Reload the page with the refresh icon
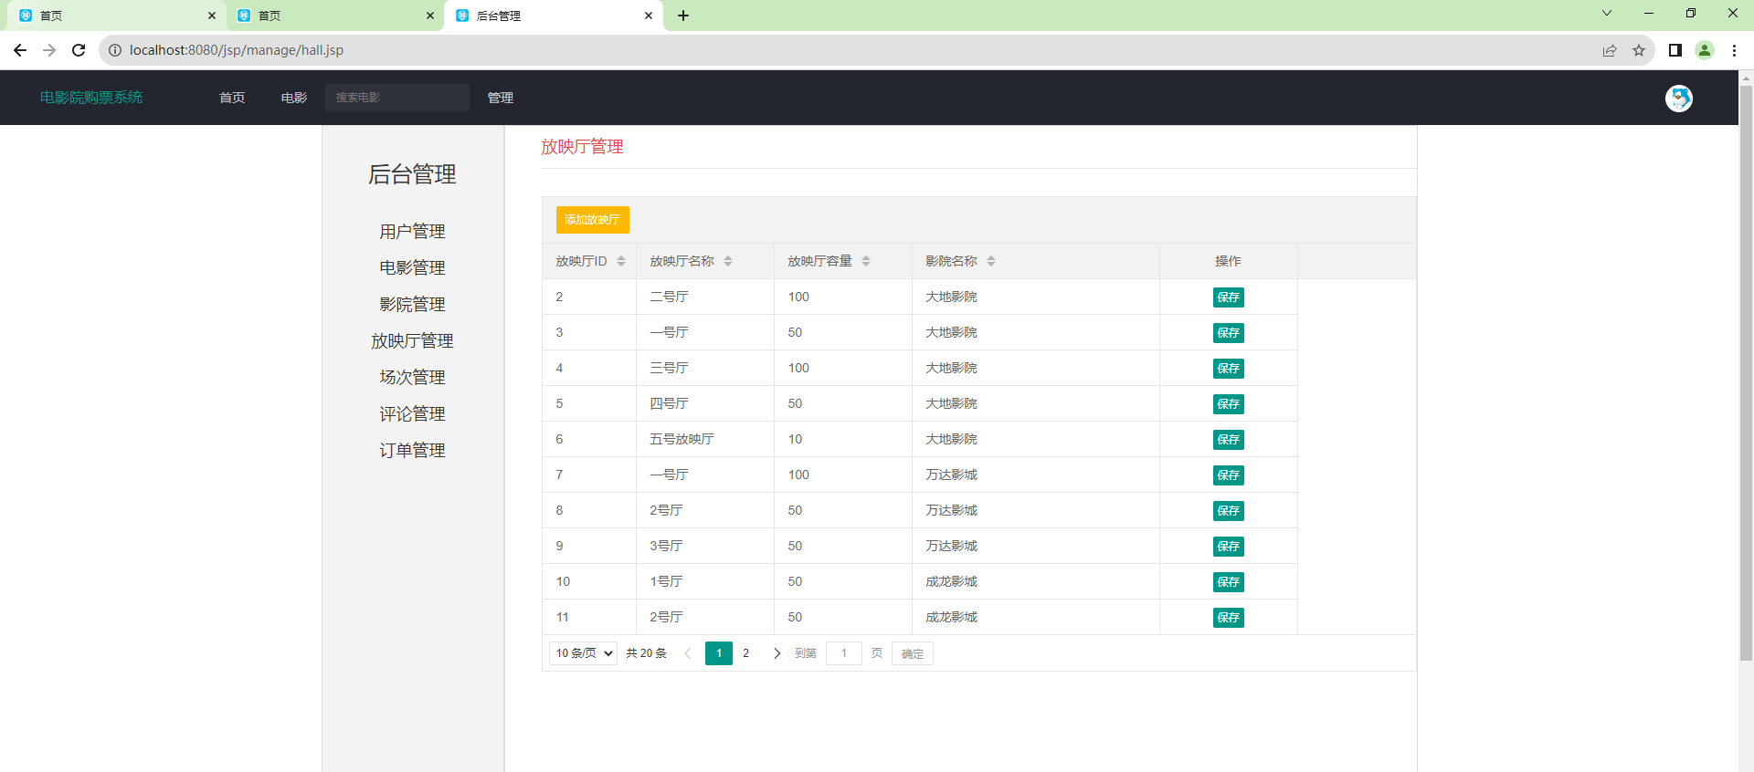This screenshot has width=1754, height=772. (x=79, y=50)
